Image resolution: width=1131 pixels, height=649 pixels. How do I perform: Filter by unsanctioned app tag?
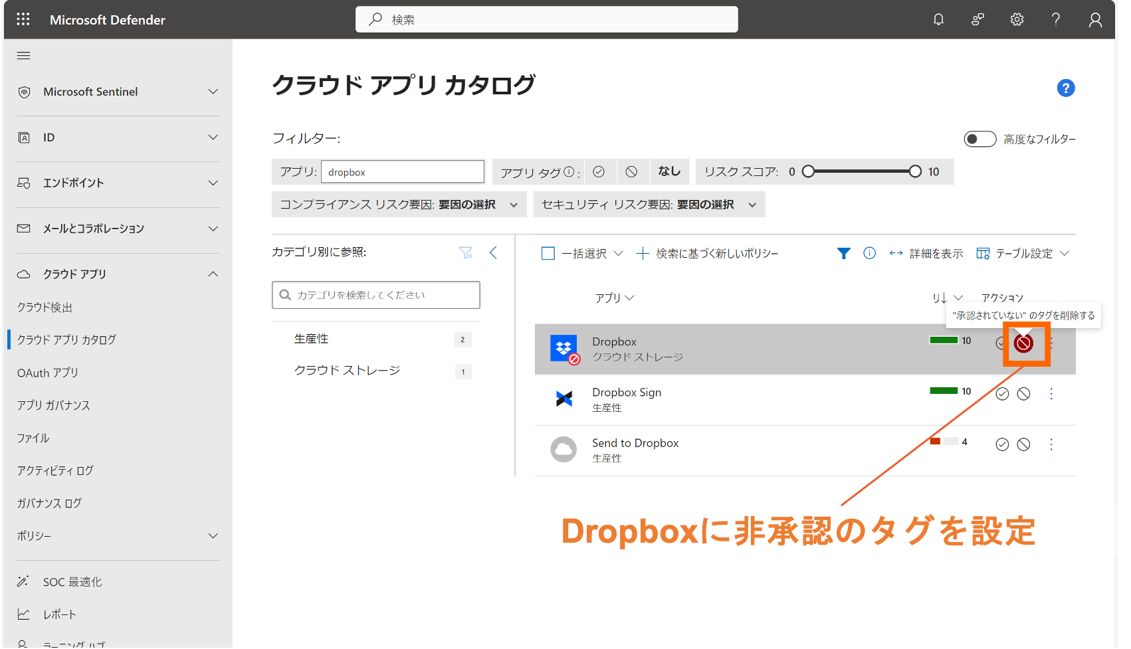pos(631,171)
